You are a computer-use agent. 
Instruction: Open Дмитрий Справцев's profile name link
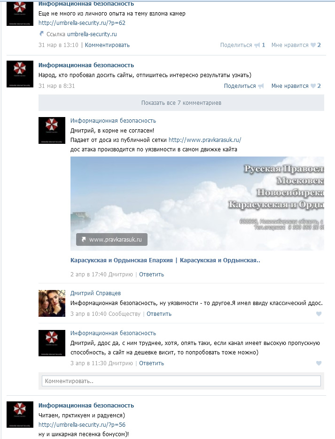(x=95, y=293)
